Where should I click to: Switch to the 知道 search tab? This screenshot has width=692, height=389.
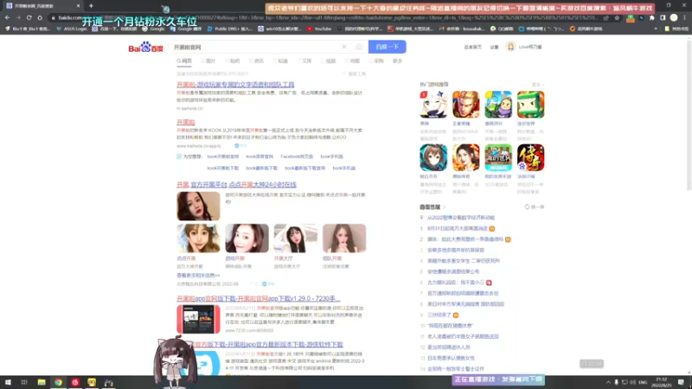pos(280,61)
